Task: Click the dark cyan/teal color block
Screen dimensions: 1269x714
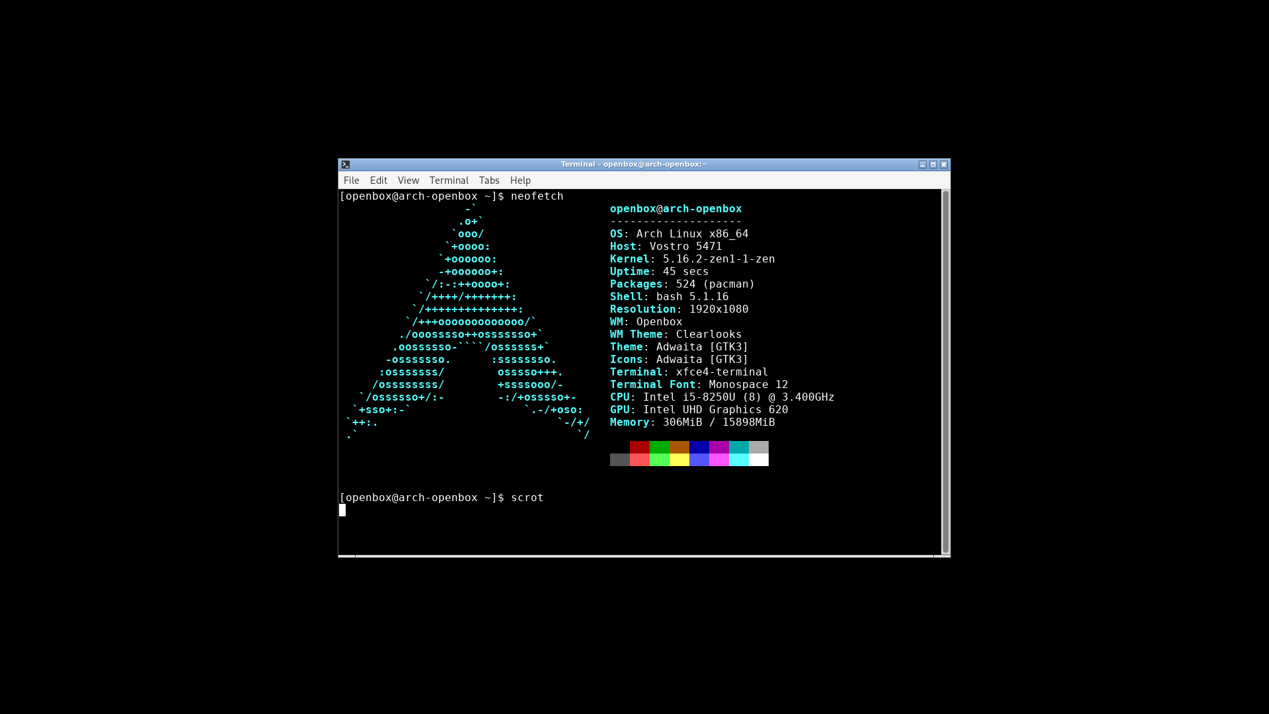Action: tap(739, 447)
